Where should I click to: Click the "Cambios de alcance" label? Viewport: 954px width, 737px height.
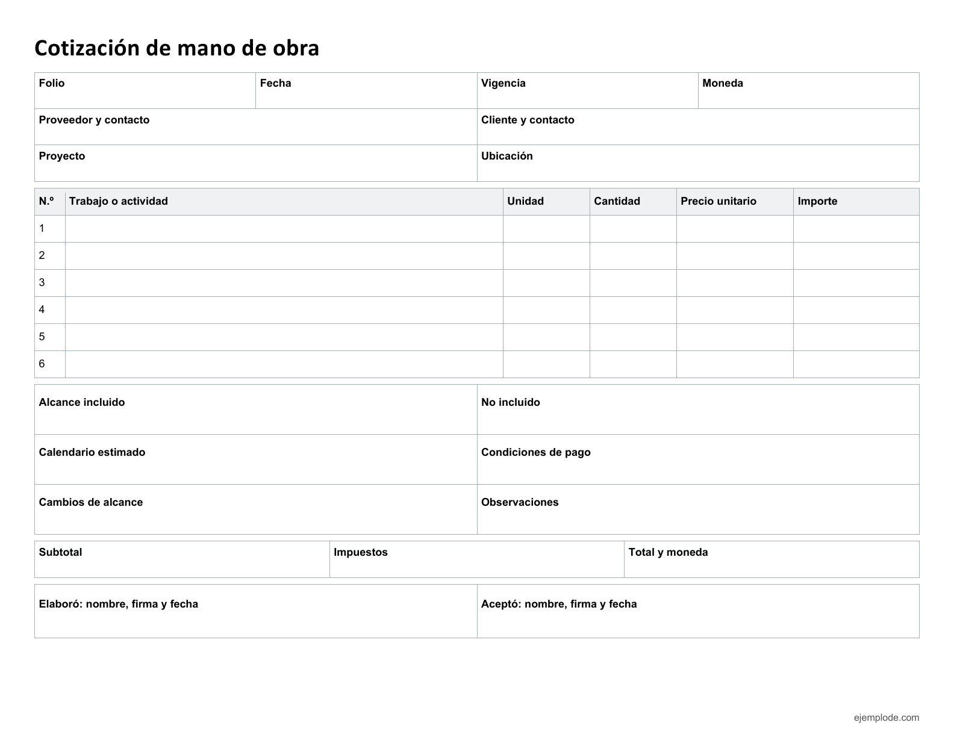pos(91,502)
